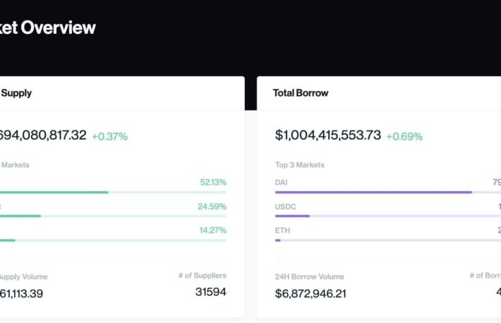Viewport: 501px width, 323px height.
Task: Click the USDC borrow progress bar
Action: (x=388, y=217)
